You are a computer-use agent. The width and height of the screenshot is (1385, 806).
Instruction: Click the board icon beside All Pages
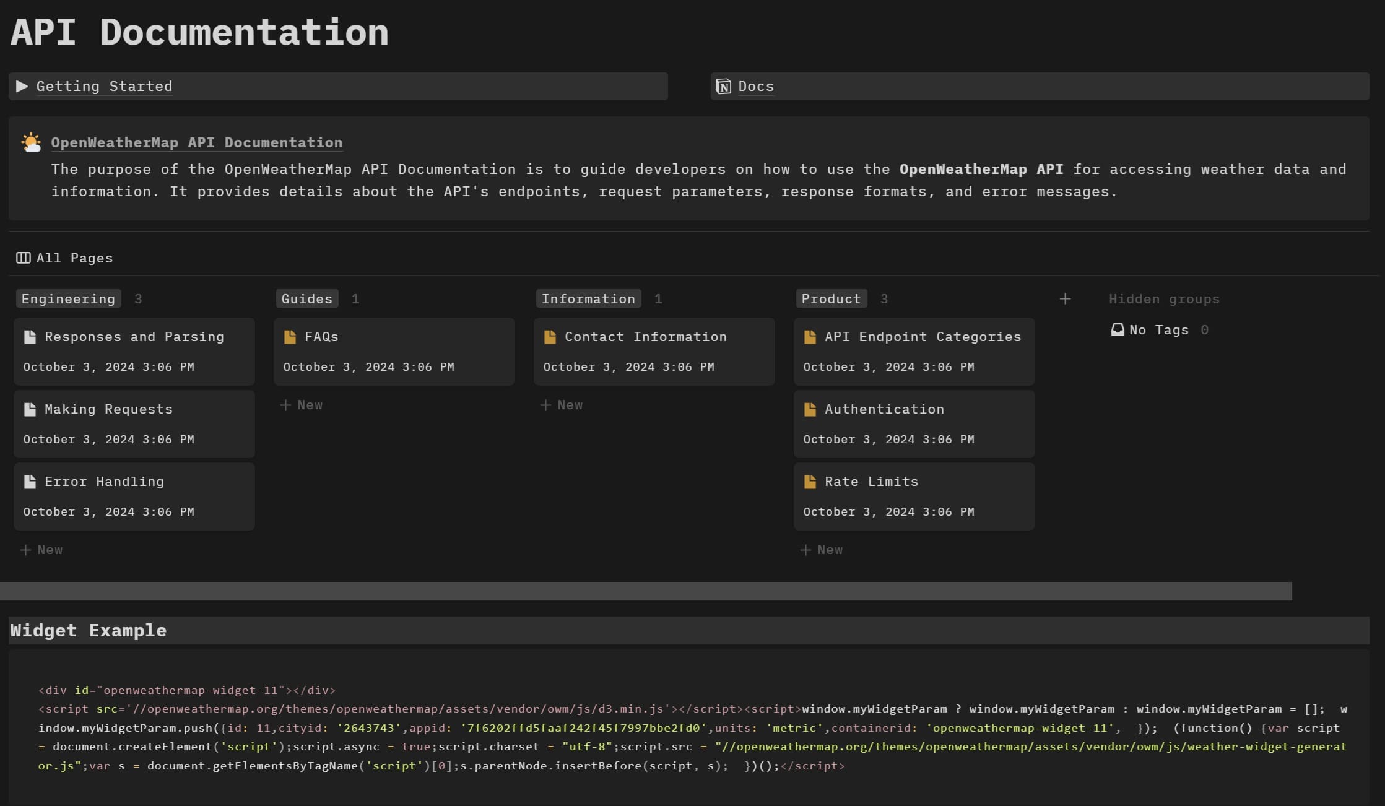[24, 258]
